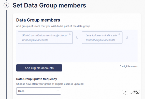
Task: Click the '100000 eligible accounts' text
Action: pos(100,40)
